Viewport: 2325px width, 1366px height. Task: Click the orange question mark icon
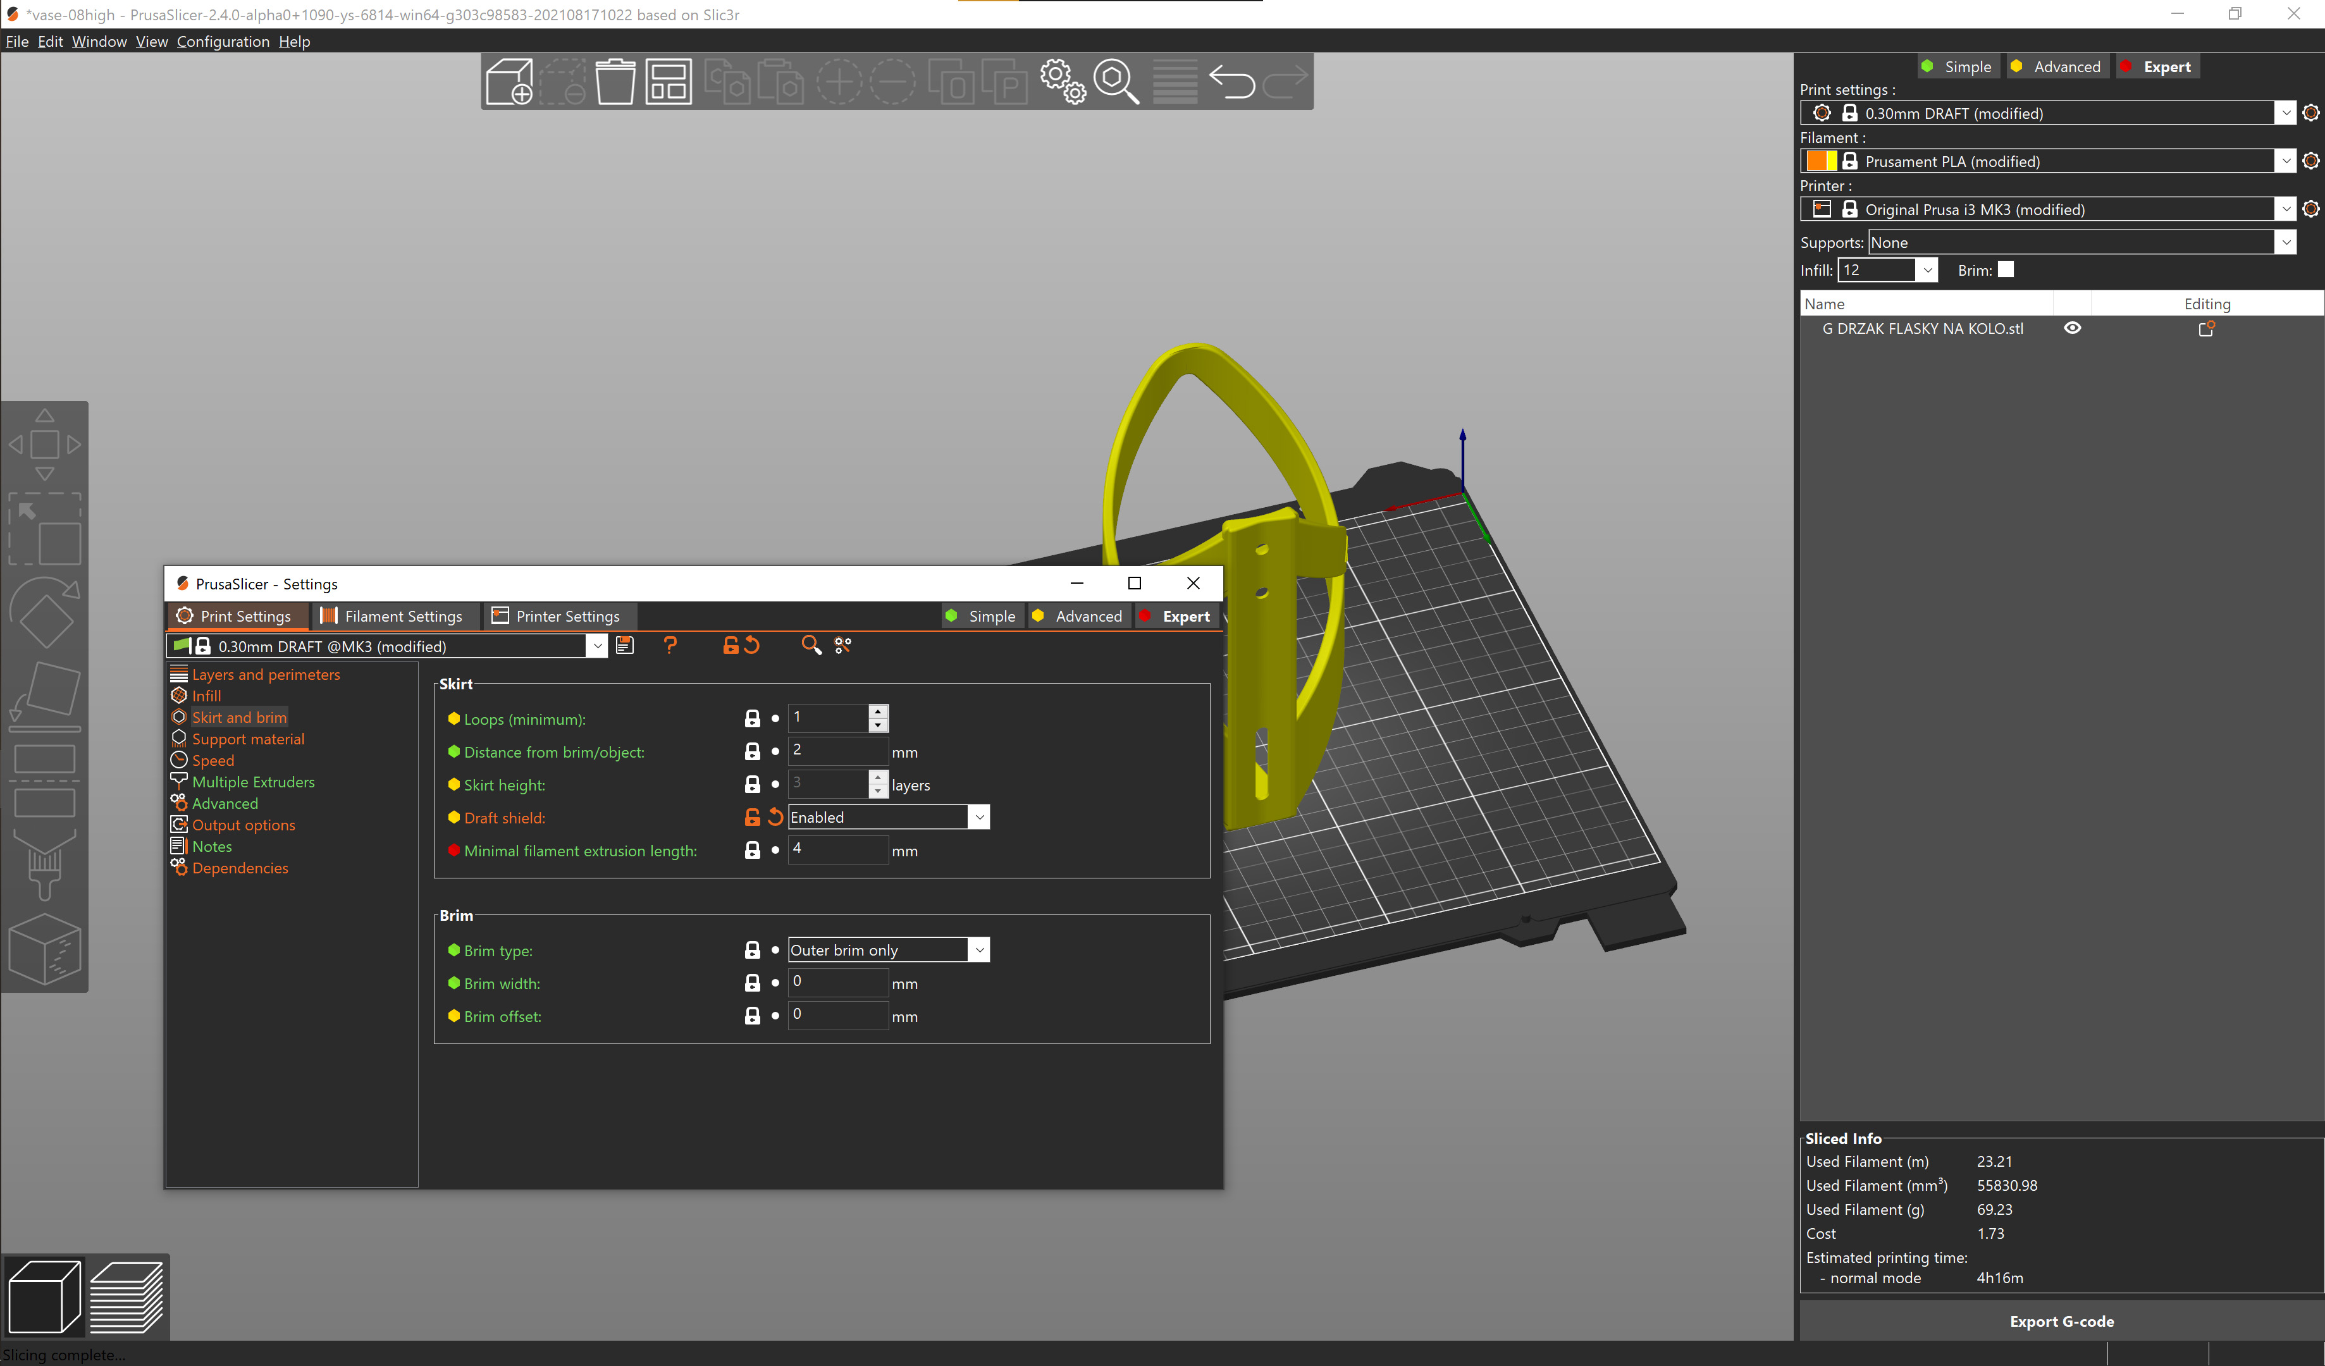(670, 646)
